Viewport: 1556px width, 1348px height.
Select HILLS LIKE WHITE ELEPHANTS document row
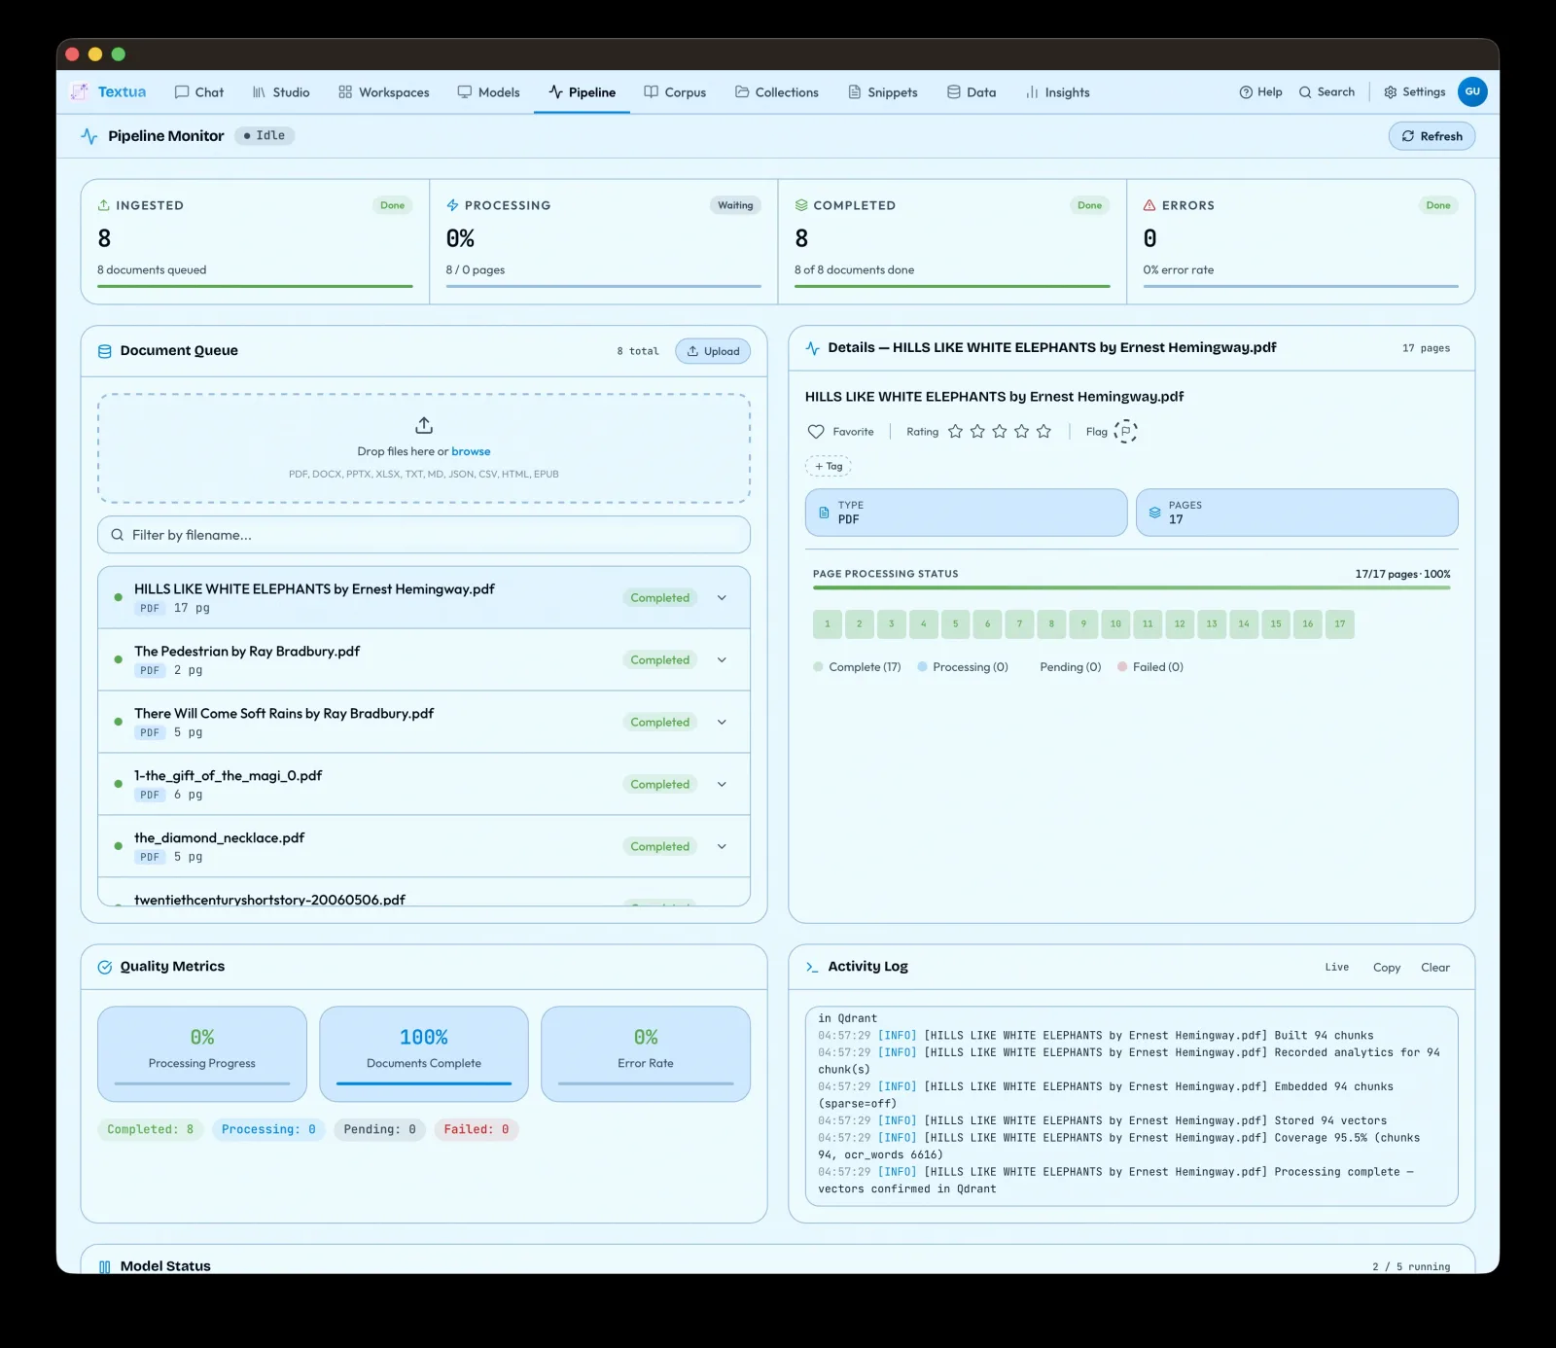[424, 598]
